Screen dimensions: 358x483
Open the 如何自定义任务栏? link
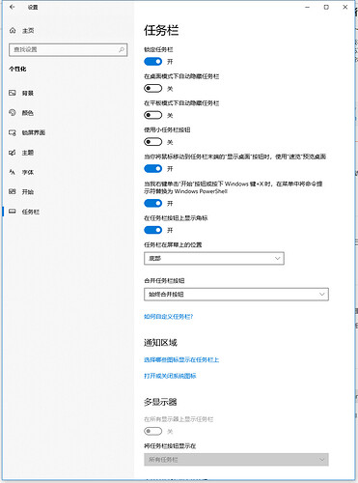click(x=168, y=317)
